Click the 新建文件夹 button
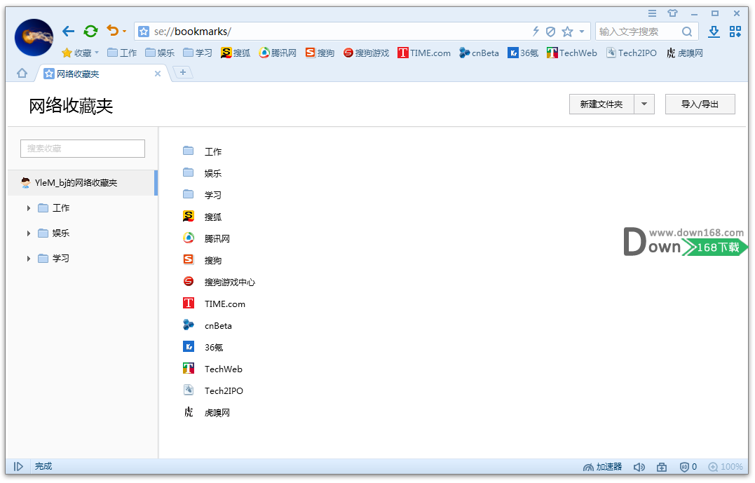The height and width of the screenshot is (483, 755). click(601, 104)
